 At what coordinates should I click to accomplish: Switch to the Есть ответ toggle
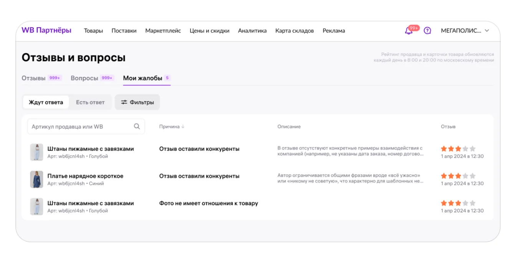[90, 102]
